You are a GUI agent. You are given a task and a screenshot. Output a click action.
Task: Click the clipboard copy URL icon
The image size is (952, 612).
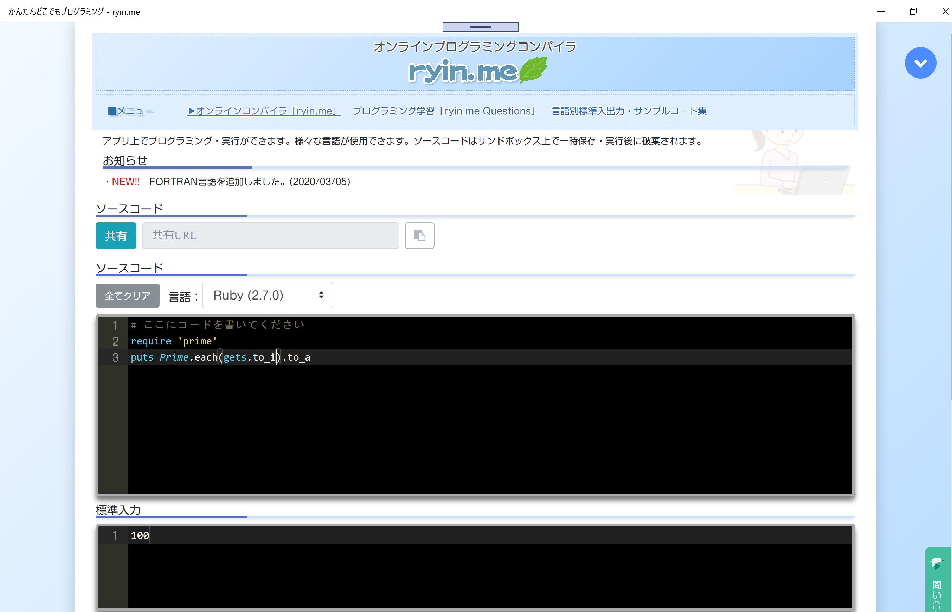pyautogui.click(x=419, y=235)
